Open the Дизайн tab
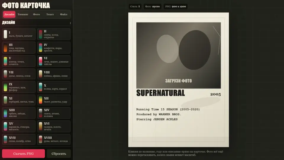 coord(9,15)
